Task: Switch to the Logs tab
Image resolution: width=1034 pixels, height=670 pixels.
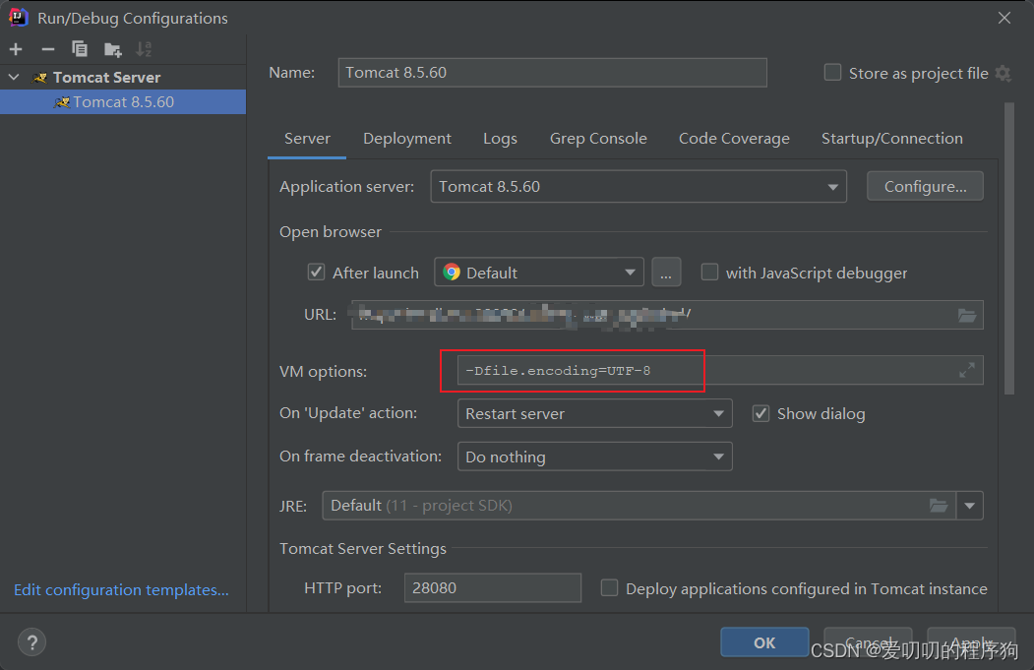Action: (500, 139)
